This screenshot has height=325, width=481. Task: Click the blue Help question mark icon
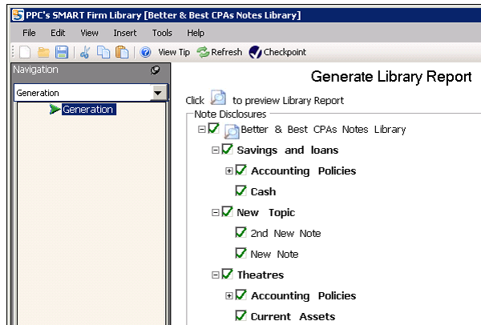[145, 52]
